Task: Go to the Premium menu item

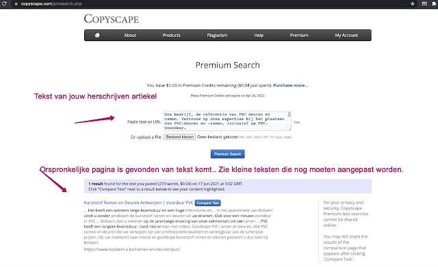Action: 299,35
